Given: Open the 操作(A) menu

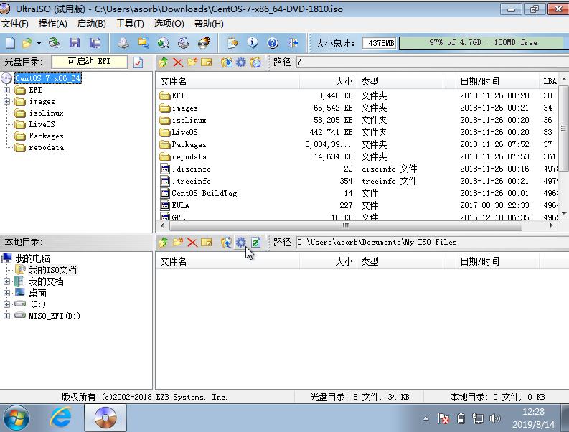Looking at the screenshot, I should coord(53,24).
